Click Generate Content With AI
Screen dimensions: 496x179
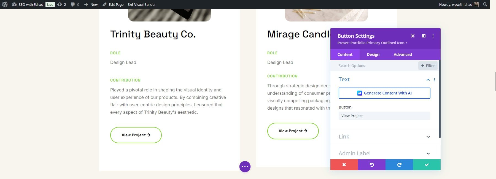tap(384, 93)
